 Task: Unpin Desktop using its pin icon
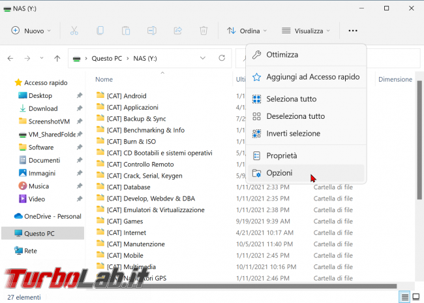(79, 95)
